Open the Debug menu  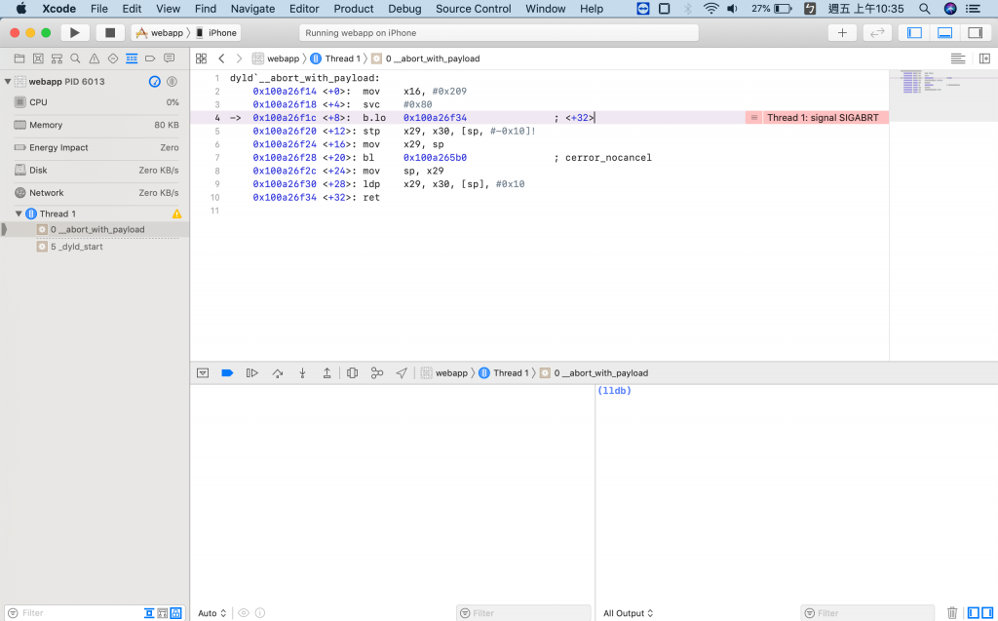pos(404,9)
